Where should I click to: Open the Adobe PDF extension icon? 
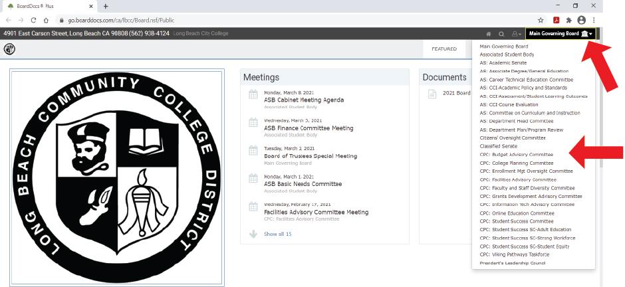(x=556, y=20)
